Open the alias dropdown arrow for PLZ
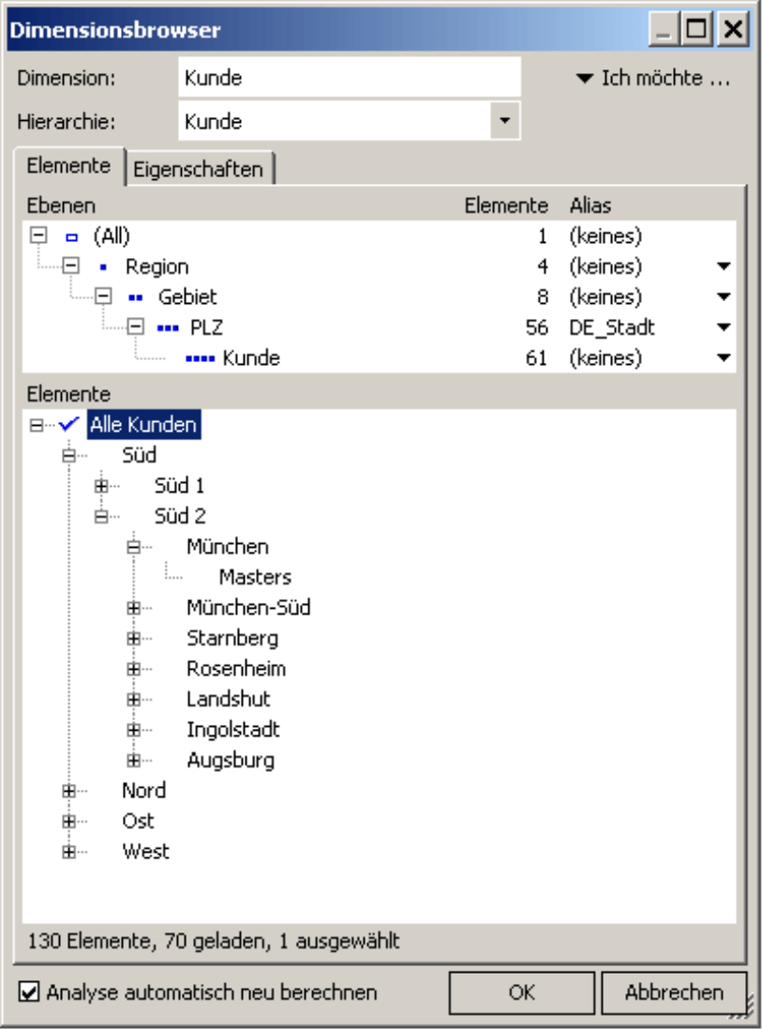 [x=723, y=327]
